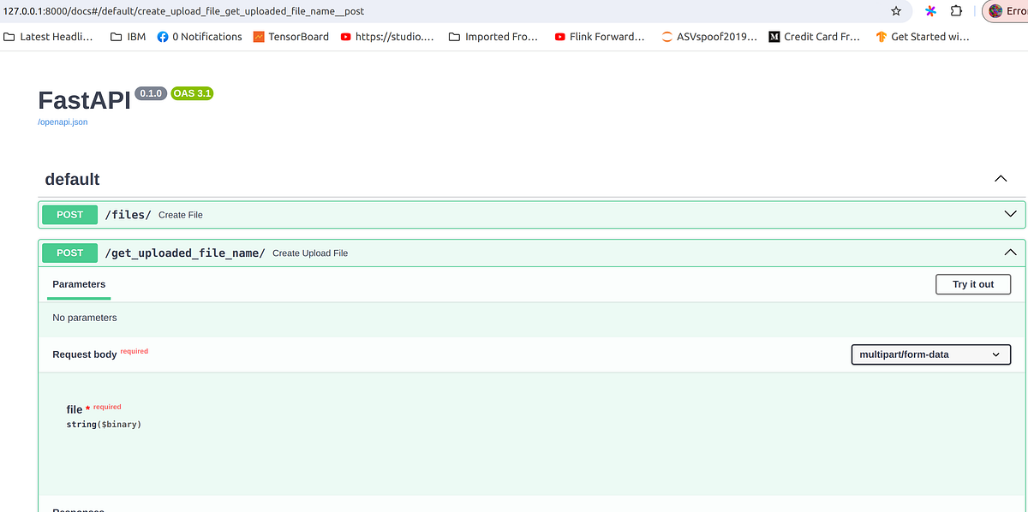The image size is (1028, 512).
Task: Click the bookmark star in the address bar
Action: pyautogui.click(x=895, y=11)
